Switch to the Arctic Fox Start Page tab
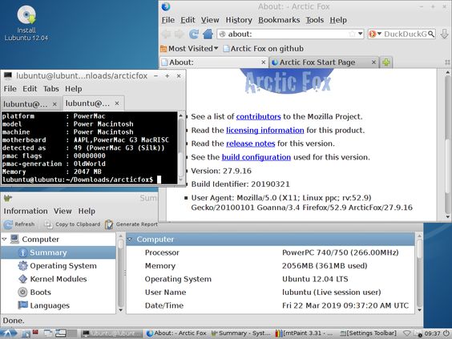Viewport: 452px width, 339px height. coord(323,63)
